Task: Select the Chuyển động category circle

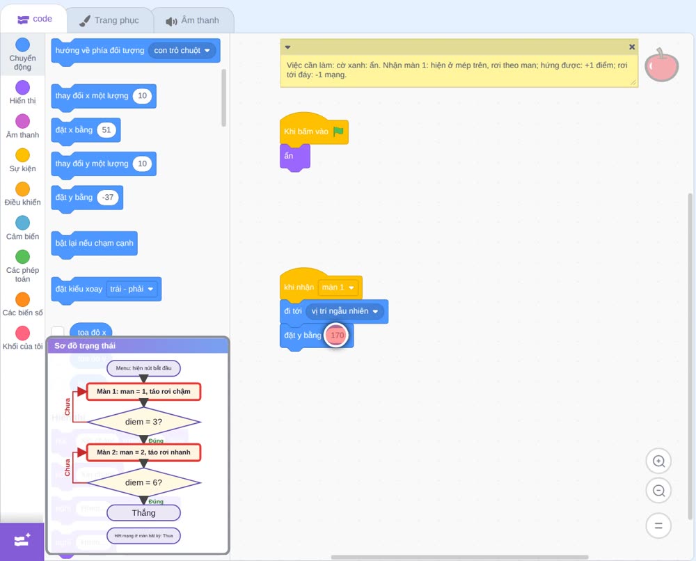Action: (23, 45)
